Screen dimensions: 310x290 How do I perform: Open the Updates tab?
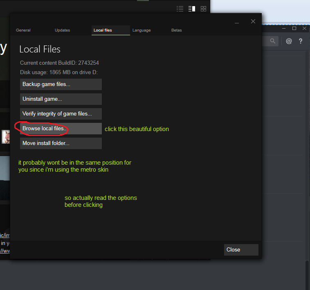63,30
